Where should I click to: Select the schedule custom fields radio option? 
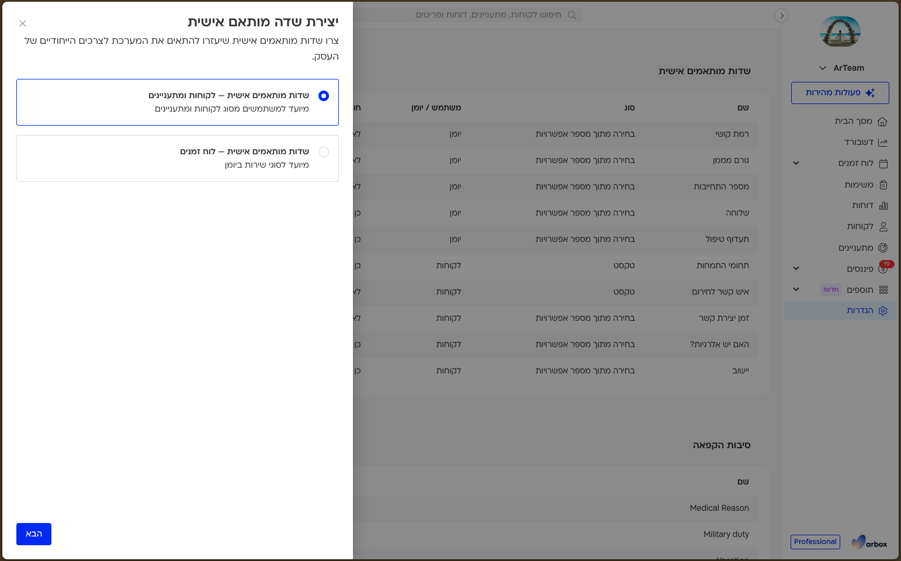click(324, 152)
